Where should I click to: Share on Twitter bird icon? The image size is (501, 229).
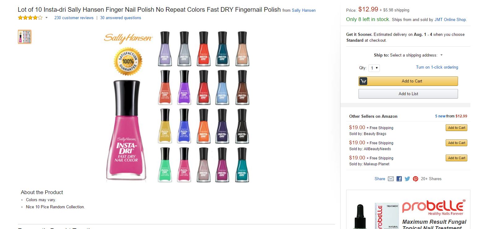(x=407, y=179)
